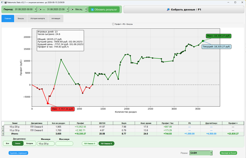Open the Минимум limit field showing 10 р./20 р.
This screenshot has width=246, height=158.
[x=46, y=144]
